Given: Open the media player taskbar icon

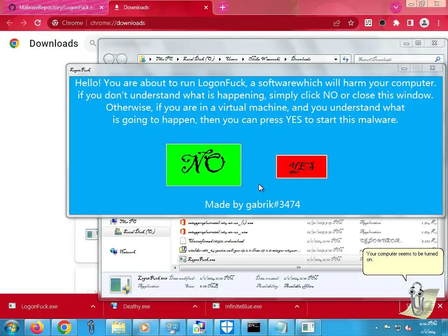Looking at the screenshot, I should [145, 327].
